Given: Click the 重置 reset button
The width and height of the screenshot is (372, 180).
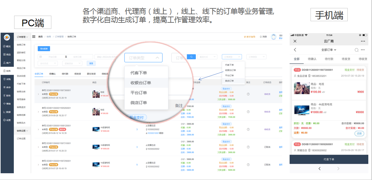Looking at the screenshot, I should pyautogui.click(x=91, y=63).
